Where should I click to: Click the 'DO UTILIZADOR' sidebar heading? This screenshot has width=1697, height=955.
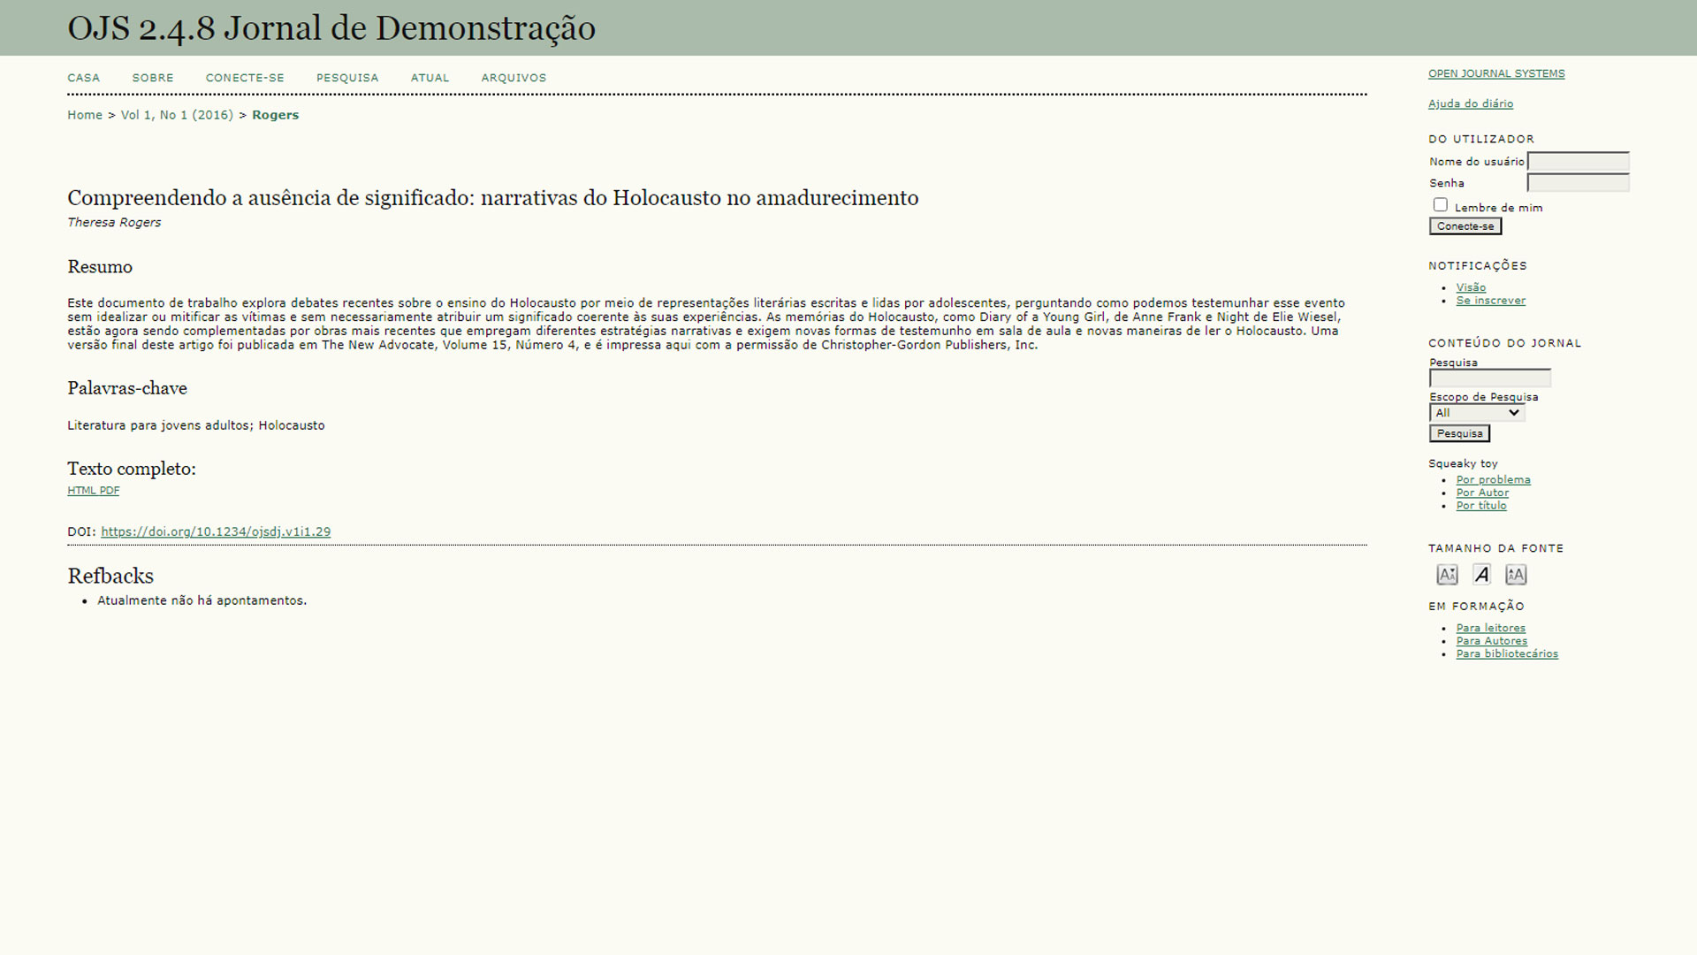pyautogui.click(x=1480, y=140)
